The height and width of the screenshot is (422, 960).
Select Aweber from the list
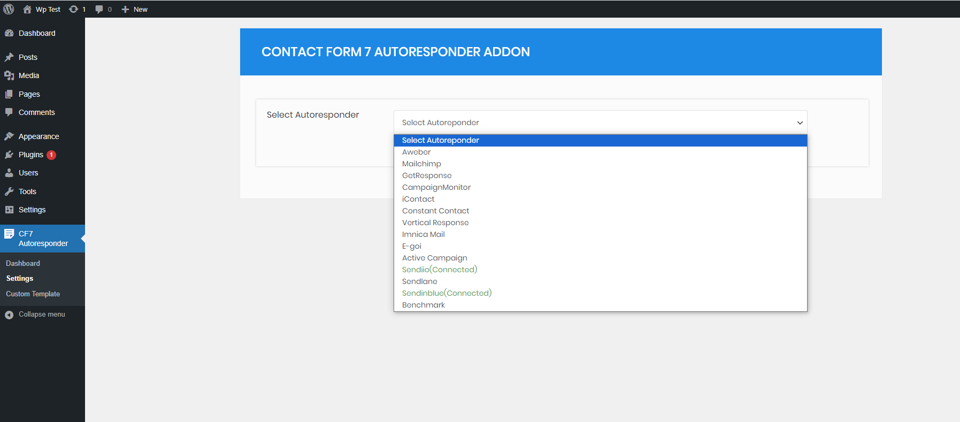[600, 152]
